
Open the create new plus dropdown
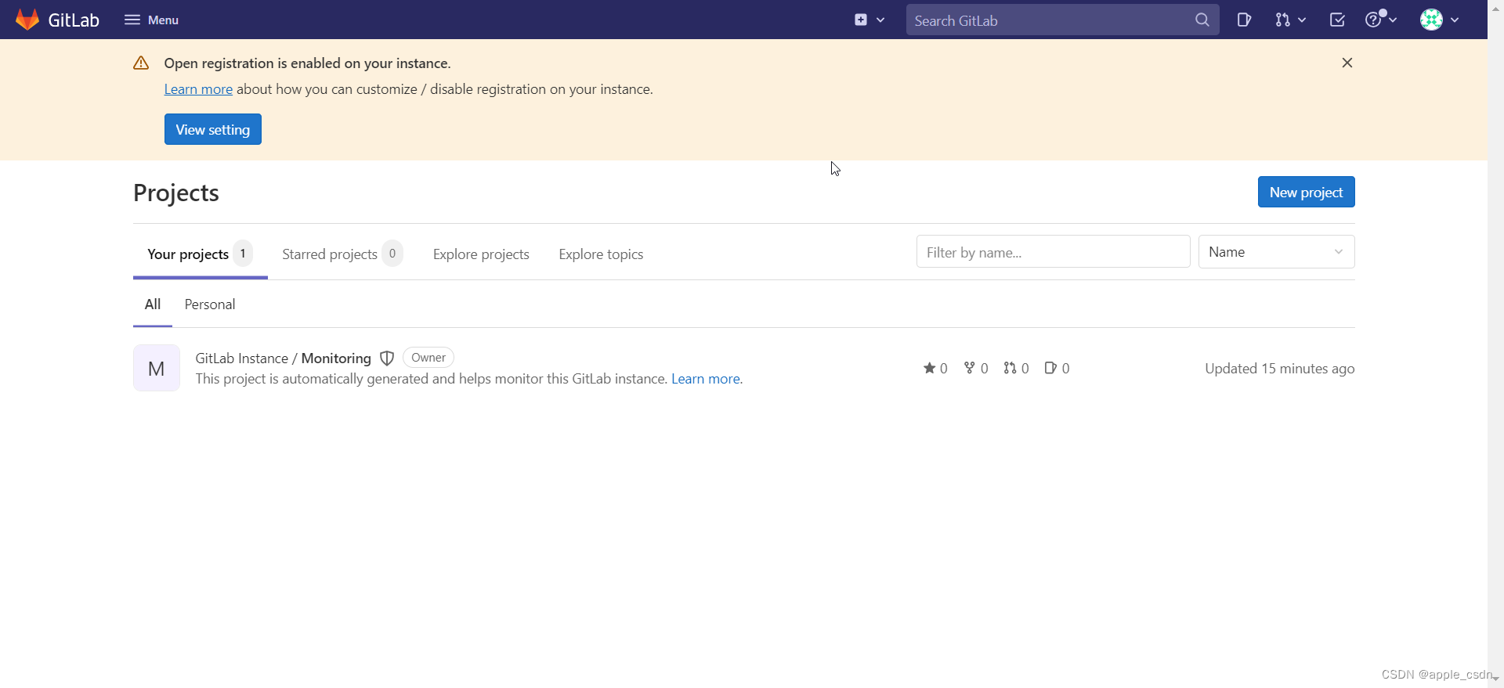click(869, 20)
